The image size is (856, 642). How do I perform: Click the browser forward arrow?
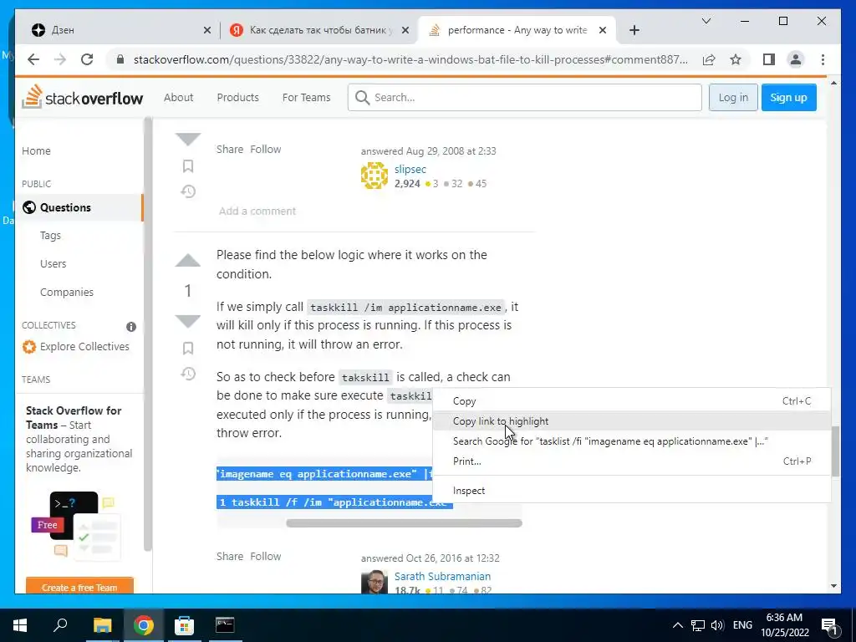(60, 59)
